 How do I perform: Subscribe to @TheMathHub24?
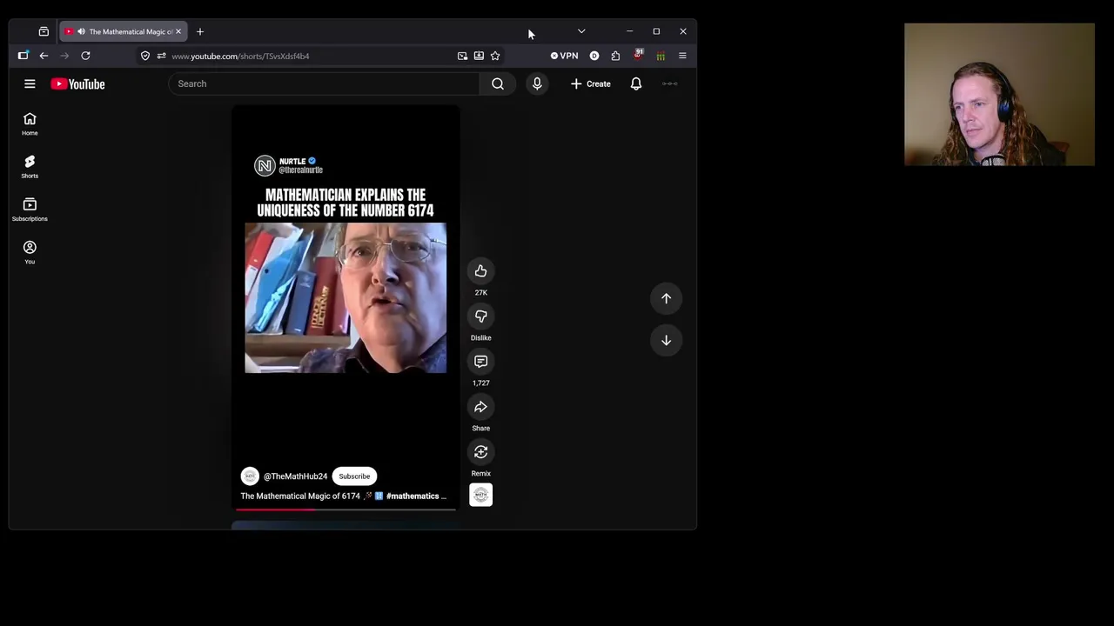pyautogui.click(x=354, y=476)
